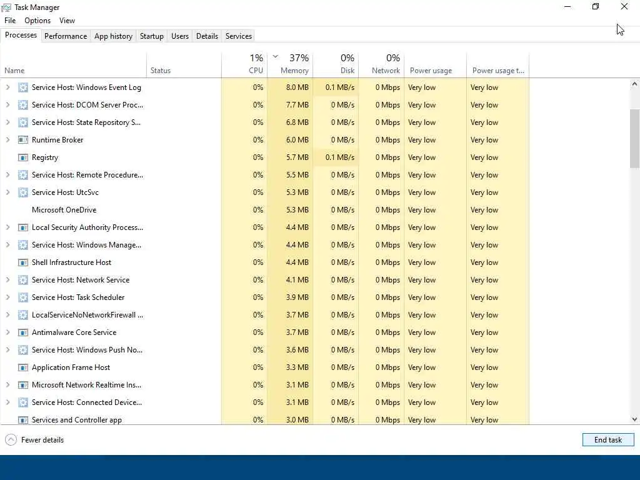This screenshot has width=640, height=480.
Task: Sort by the Network column header
Action: [x=381, y=65]
